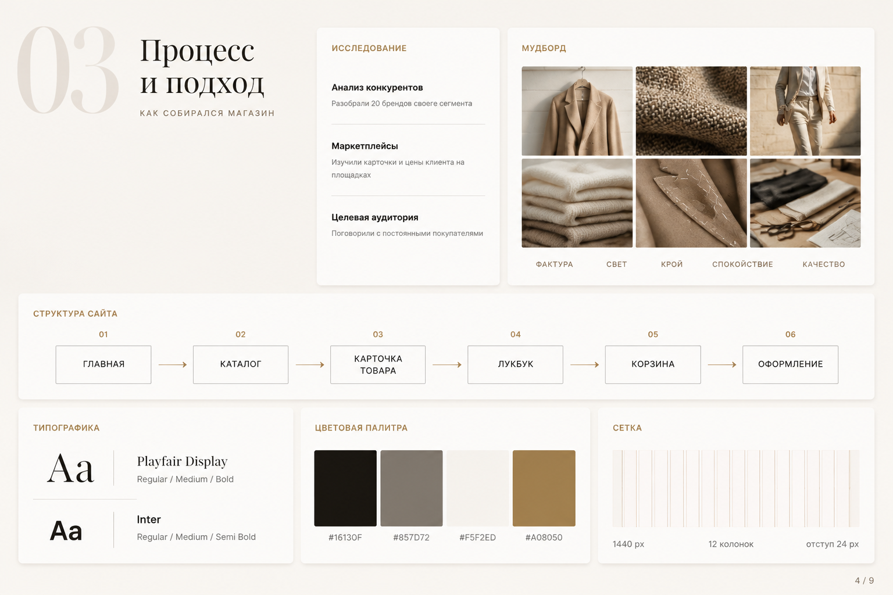Click the Inter font name
The image size is (893, 595).
149,519
